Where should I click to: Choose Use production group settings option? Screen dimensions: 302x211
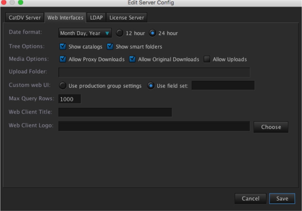63,86
